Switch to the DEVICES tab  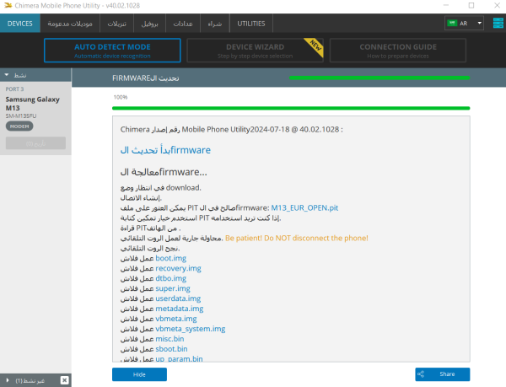pos(20,24)
